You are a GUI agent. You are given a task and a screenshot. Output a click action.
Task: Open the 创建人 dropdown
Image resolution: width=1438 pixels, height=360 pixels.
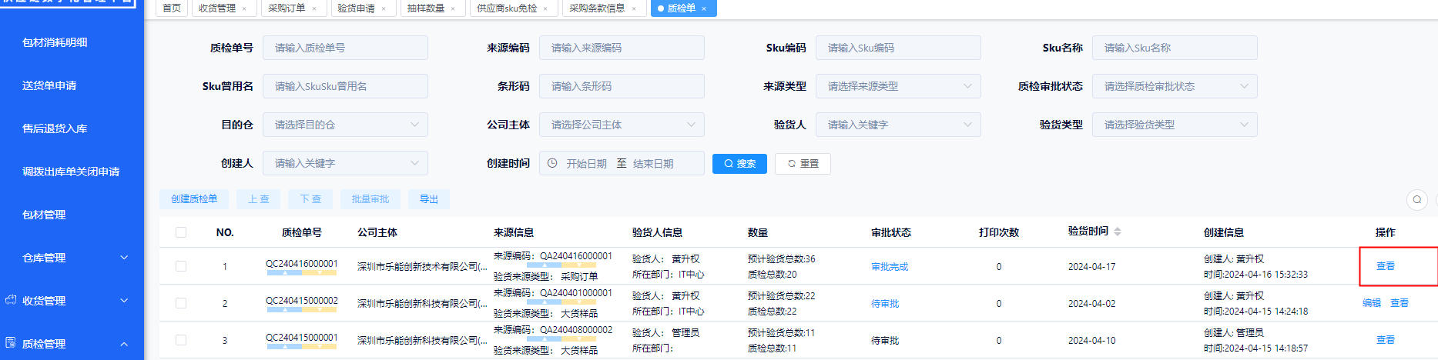(345, 163)
